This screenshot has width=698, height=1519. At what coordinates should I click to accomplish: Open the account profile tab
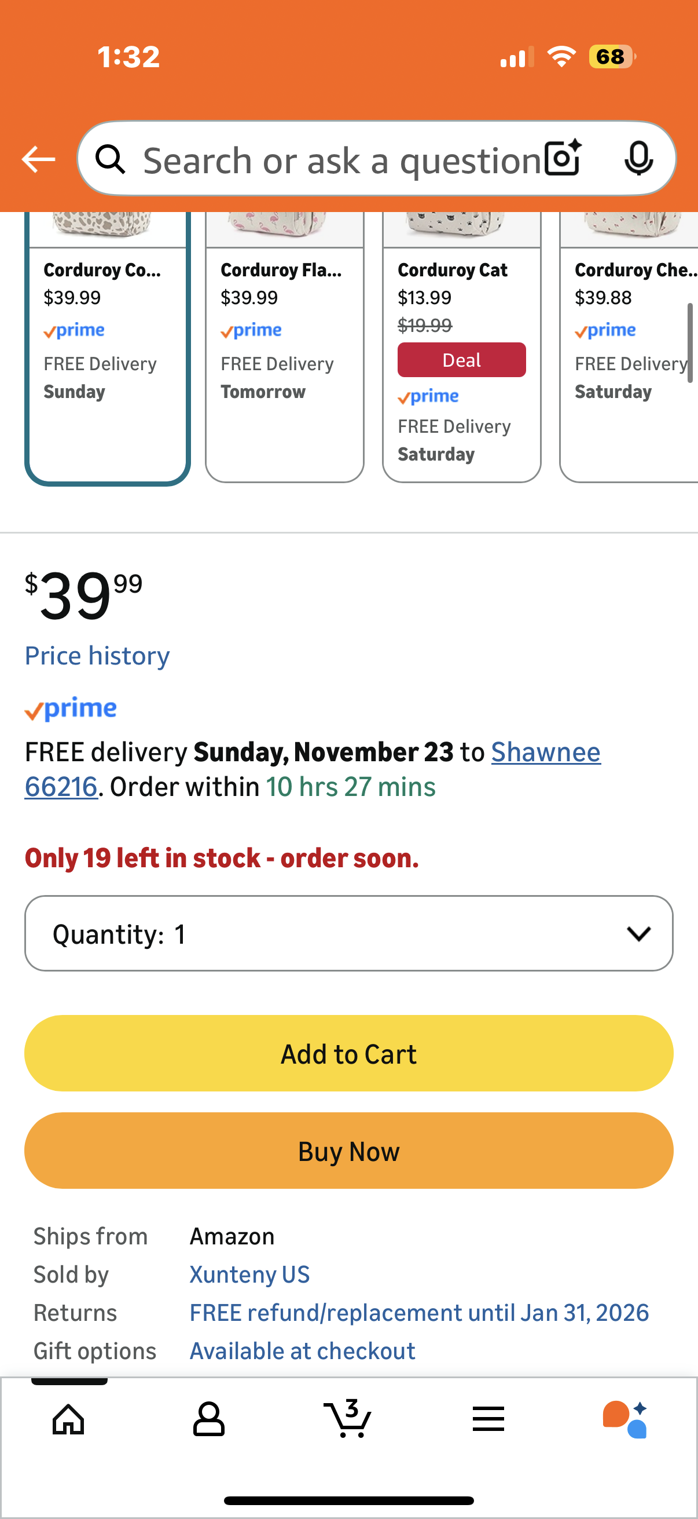click(208, 1419)
